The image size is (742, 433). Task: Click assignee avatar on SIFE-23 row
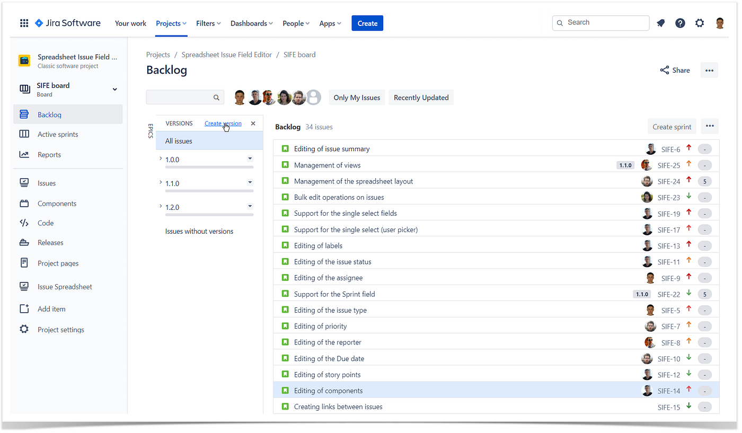[647, 197]
